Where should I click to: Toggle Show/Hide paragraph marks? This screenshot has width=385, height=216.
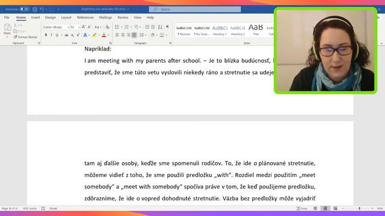[x=167, y=27]
